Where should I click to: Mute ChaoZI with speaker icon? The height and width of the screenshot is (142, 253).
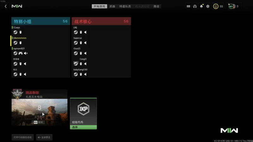[x=85, y=53]
